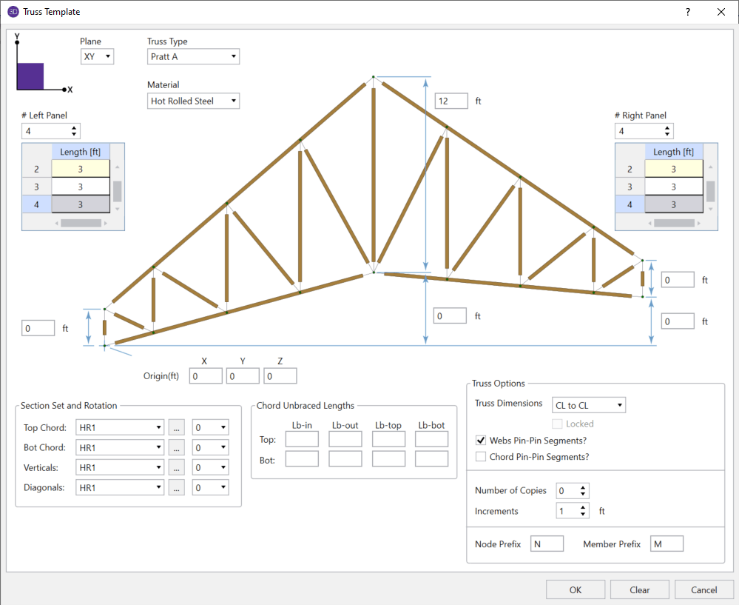Open the section browser for Top Chord
The image size is (739, 605).
click(176, 427)
